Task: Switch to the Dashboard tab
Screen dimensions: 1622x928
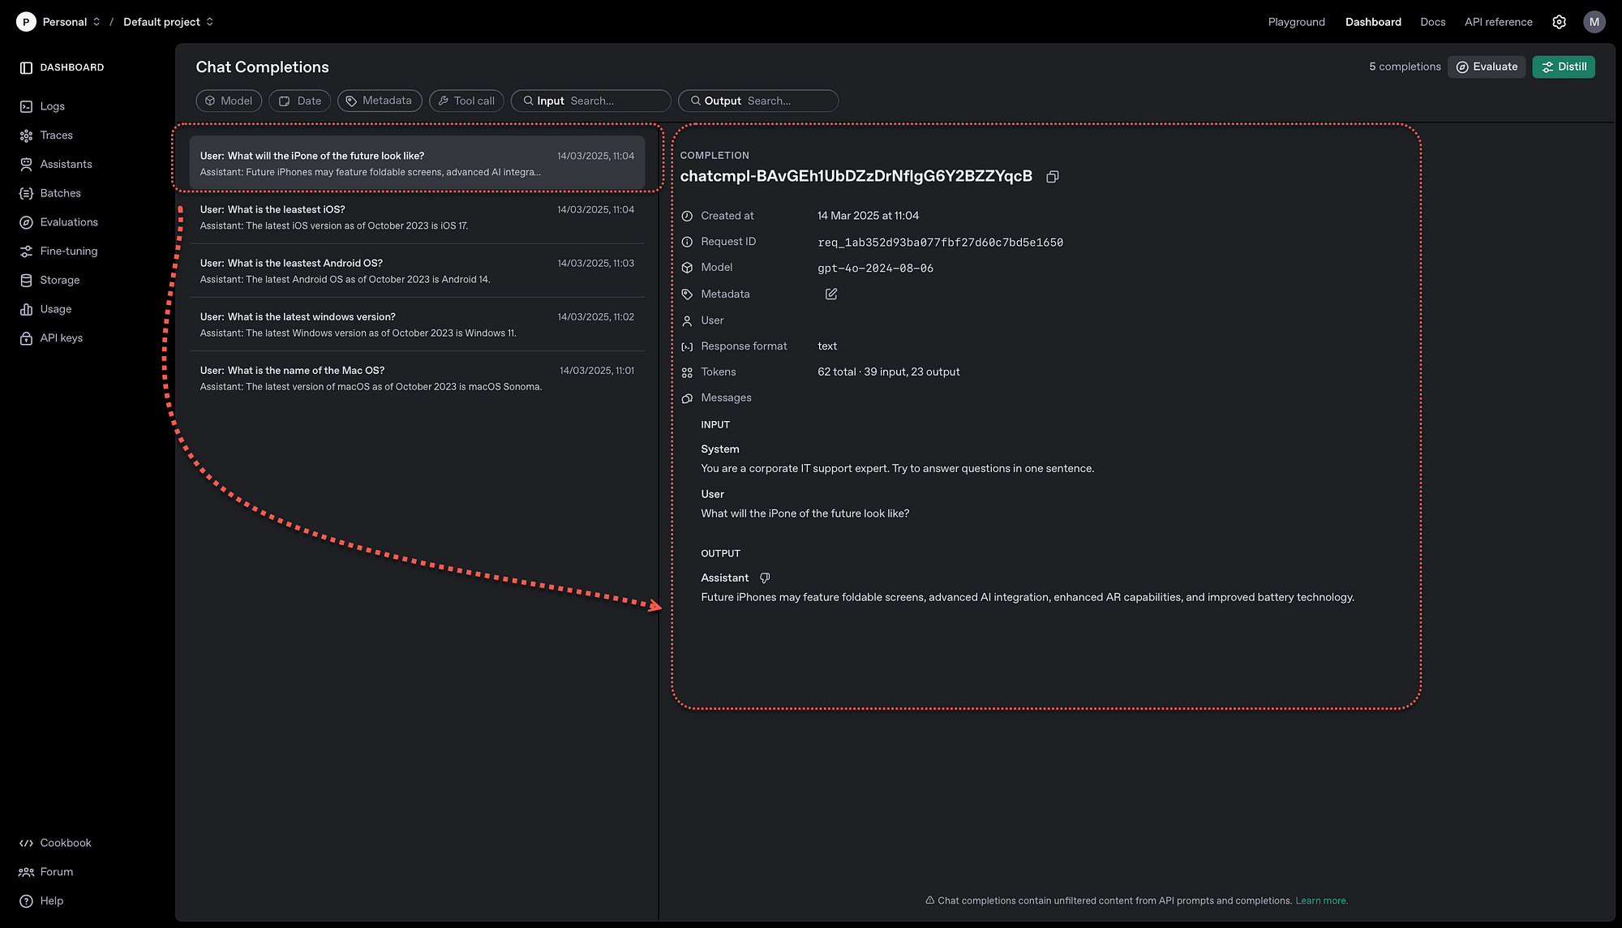Action: (x=1373, y=22)
